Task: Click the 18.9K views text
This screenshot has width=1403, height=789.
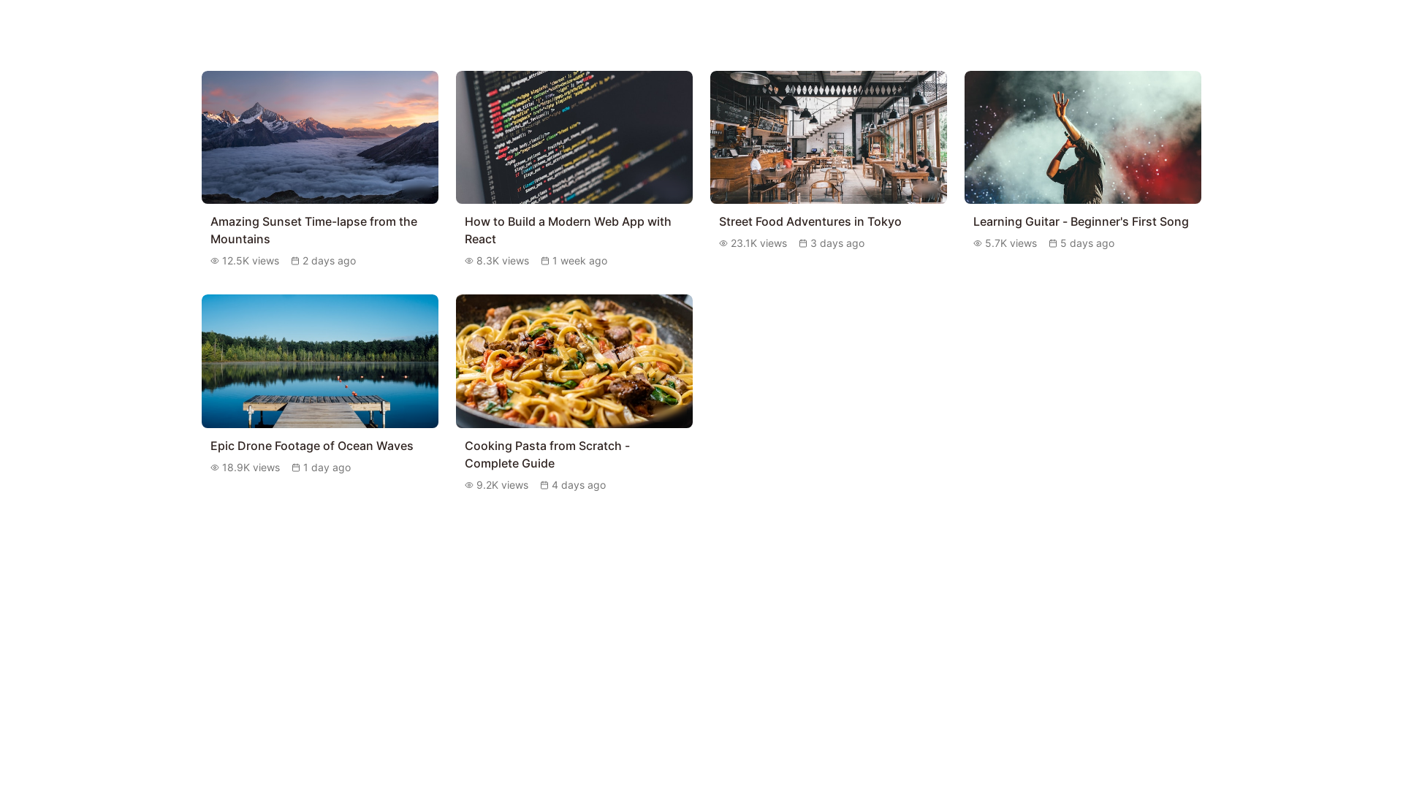Action: [x=251, y=468]
